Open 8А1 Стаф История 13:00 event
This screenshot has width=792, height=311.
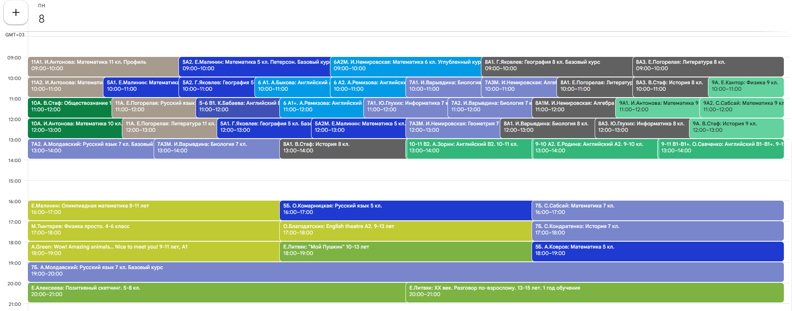(342, 148)
